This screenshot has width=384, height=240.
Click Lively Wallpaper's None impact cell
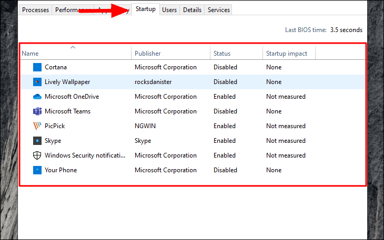pyautogui.click(x=274, y=82)
